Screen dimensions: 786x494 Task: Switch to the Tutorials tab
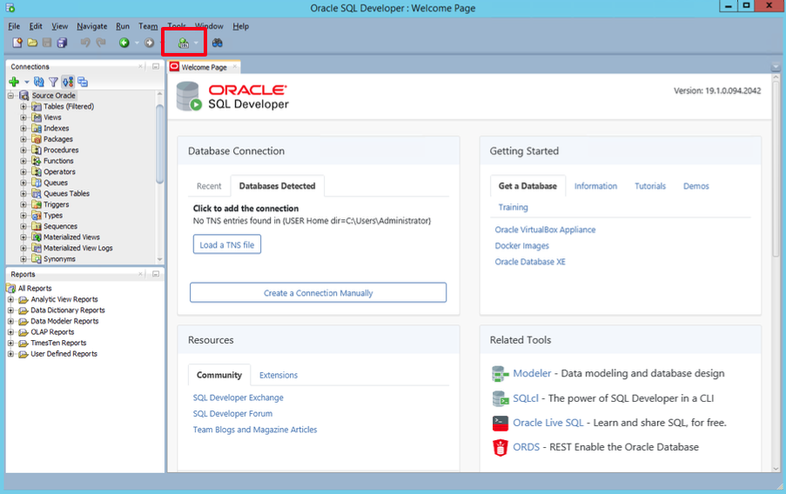pos(650,186)
